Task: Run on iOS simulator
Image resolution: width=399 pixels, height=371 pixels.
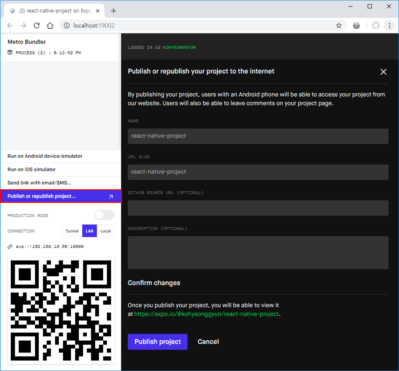Action: pos(60,170)
